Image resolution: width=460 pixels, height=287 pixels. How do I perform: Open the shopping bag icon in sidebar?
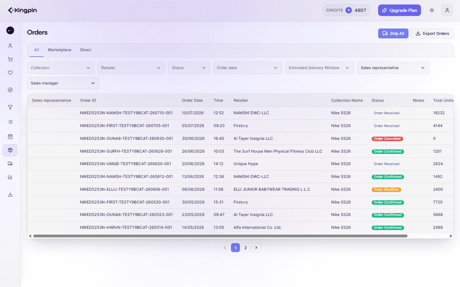tap(10, 137)
